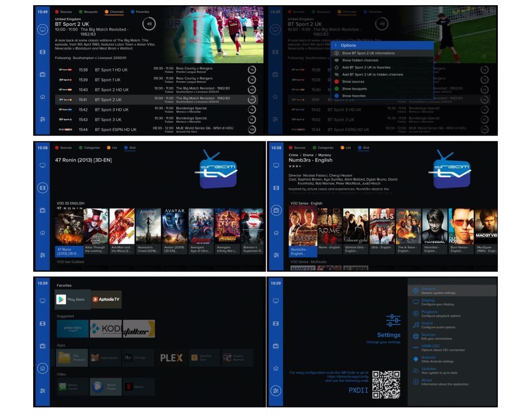Open the File Browser app

(x=73, y=358)
